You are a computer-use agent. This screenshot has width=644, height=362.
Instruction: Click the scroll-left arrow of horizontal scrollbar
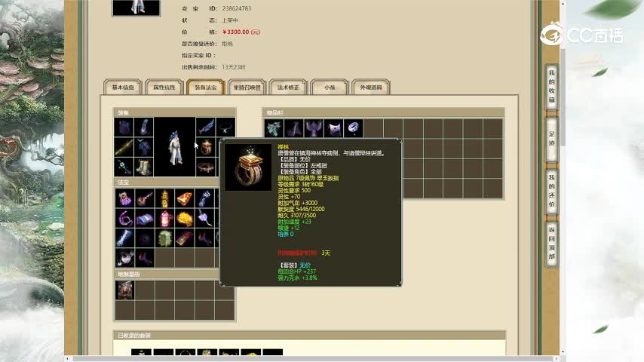point(67,359)
